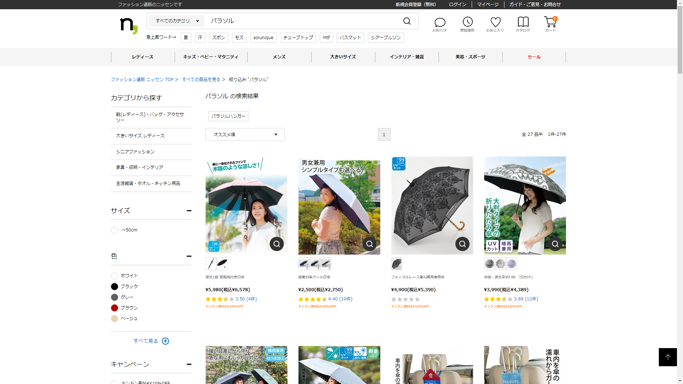683x384 pixels.
Task: Click quick-view magnifier on lace umbrella
Action: (462, 244)
